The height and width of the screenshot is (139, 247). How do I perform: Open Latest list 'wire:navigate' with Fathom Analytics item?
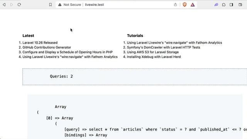pyautogui.click(x=70, y=57)
